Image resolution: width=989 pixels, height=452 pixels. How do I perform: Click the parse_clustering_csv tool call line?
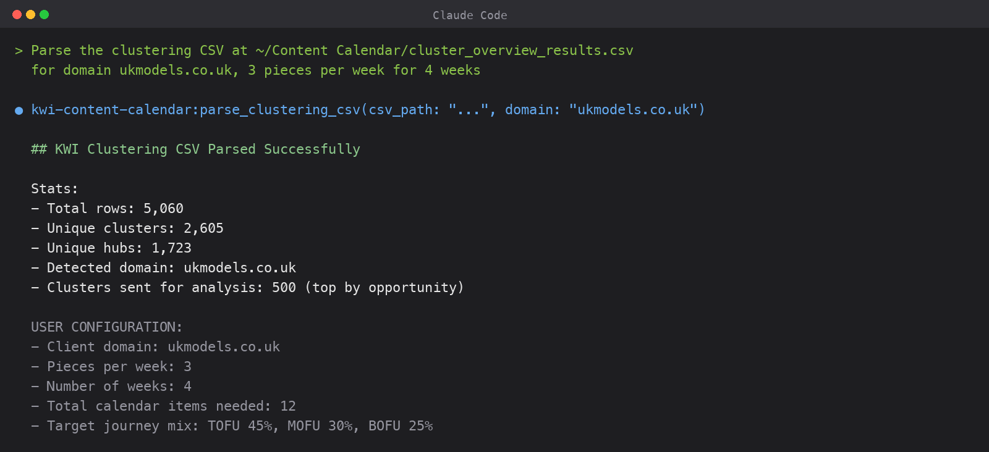pos(368,110)
